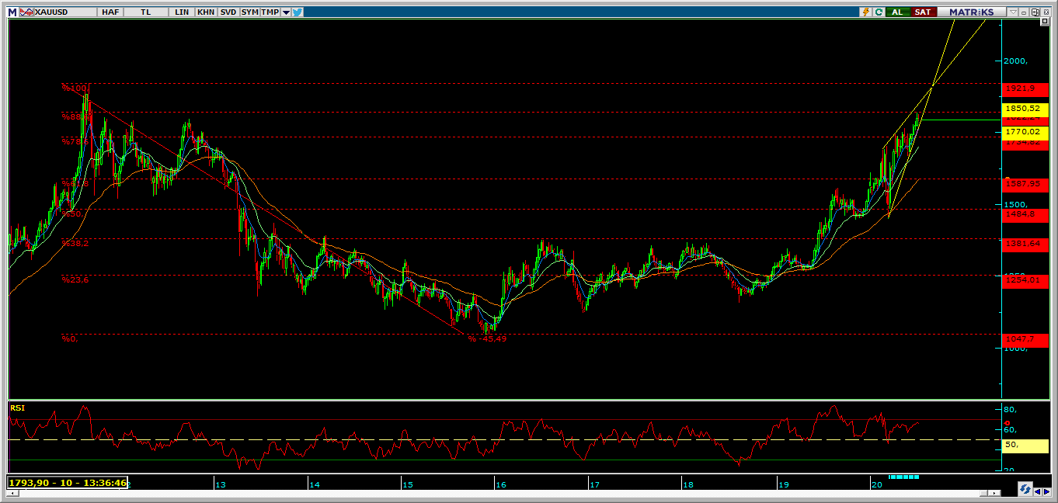Shift chart right with blue right arrow

click(x=1046, y=491)
